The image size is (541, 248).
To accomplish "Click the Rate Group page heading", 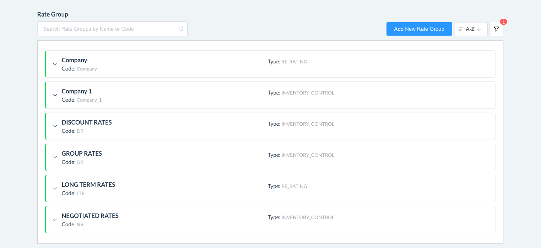I will pos(52,14).
